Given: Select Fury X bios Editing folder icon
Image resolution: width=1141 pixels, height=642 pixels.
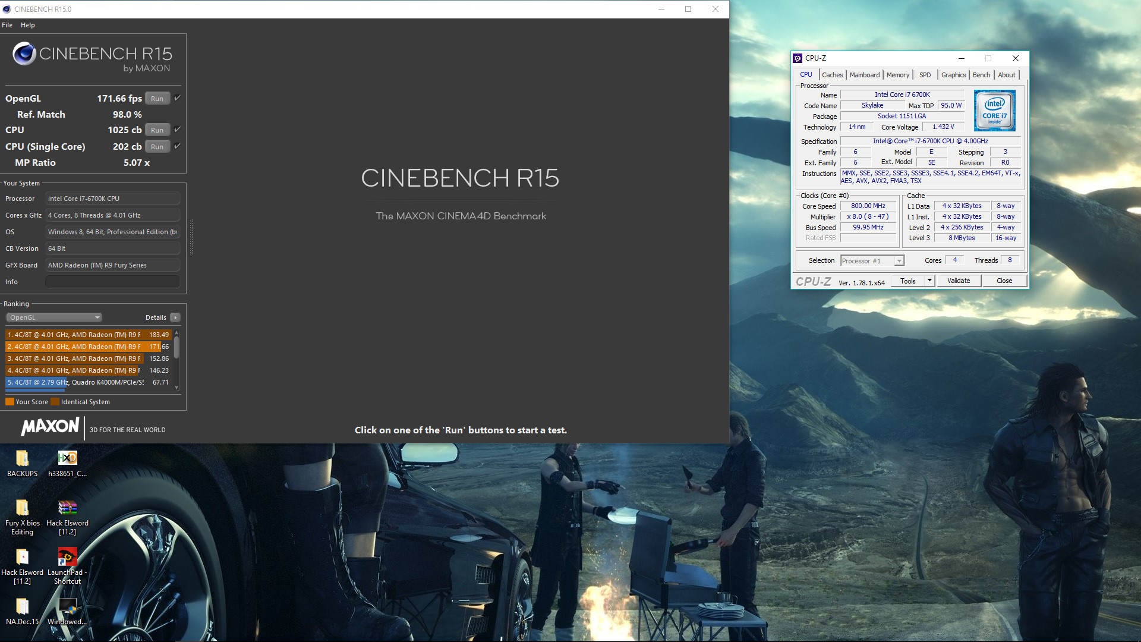Looking at the screenshot, I should tap(22, 517).
